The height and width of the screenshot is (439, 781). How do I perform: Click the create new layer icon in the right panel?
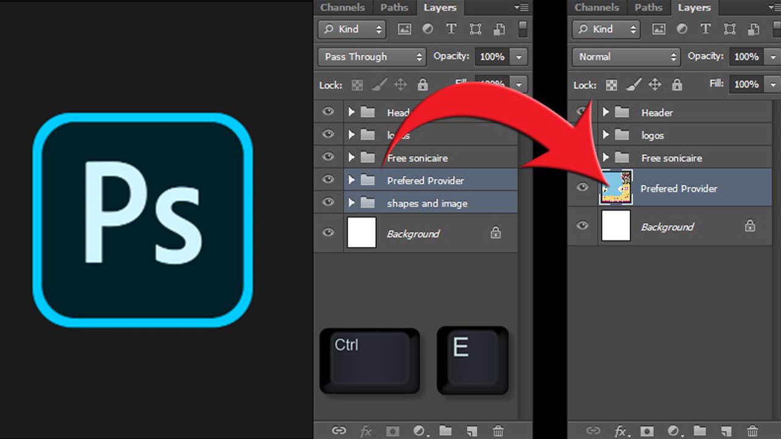click(725, 431)
